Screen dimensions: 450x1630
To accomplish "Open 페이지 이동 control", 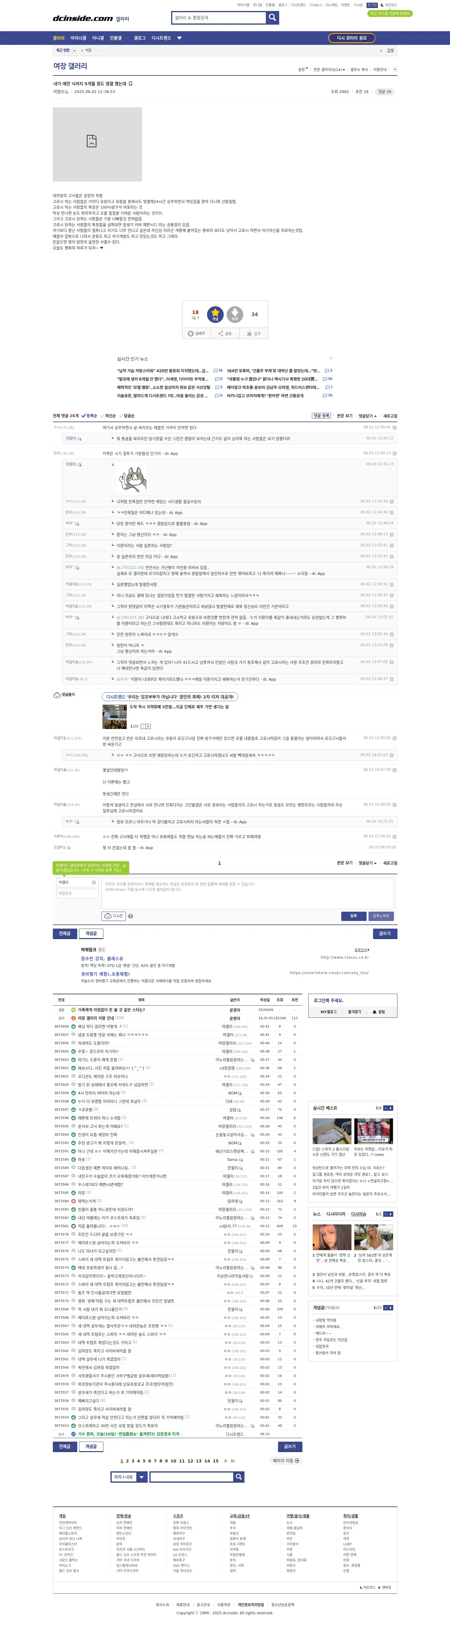I will tap(285, 1461).
